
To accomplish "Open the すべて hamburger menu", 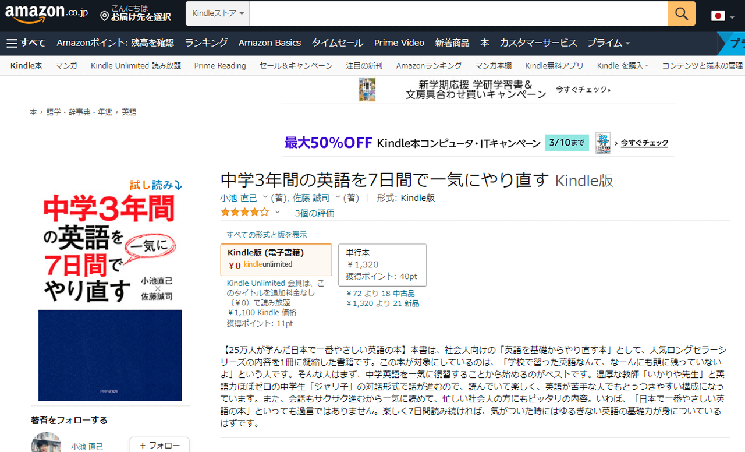I will pyautogui.click(x=26, y=43).
